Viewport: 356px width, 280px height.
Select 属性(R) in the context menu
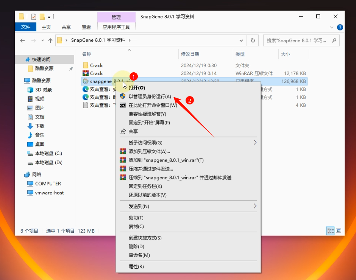[136, 267]
